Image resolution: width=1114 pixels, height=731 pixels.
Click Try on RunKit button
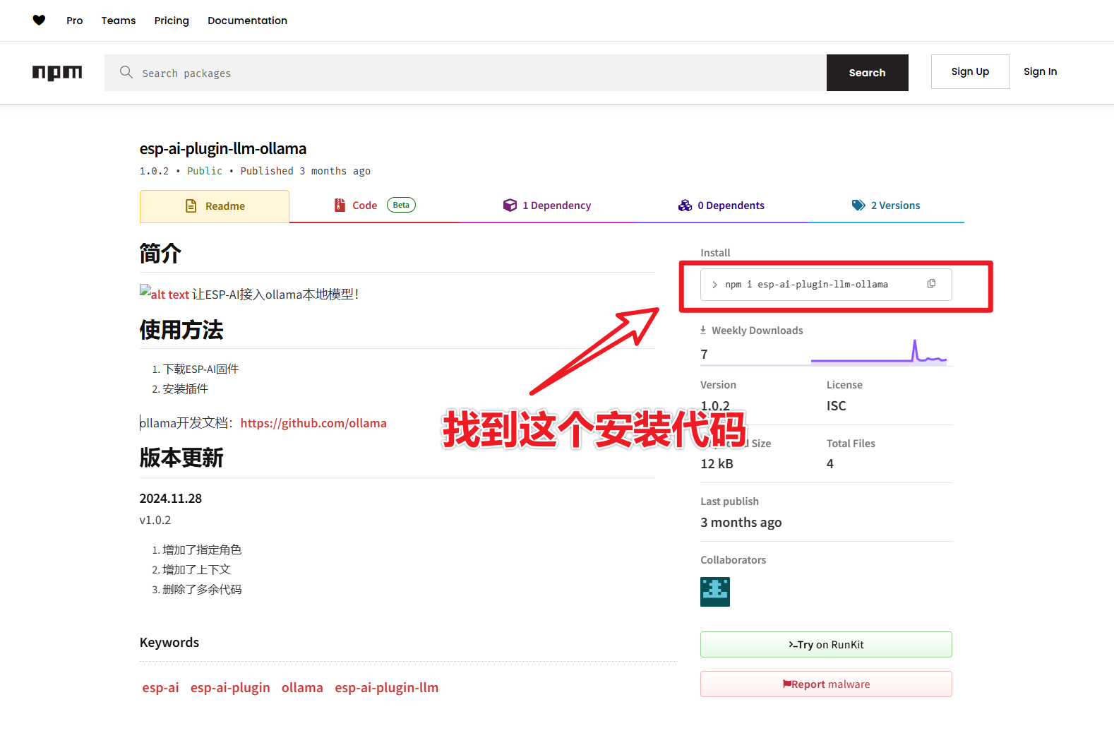[826, 645]
